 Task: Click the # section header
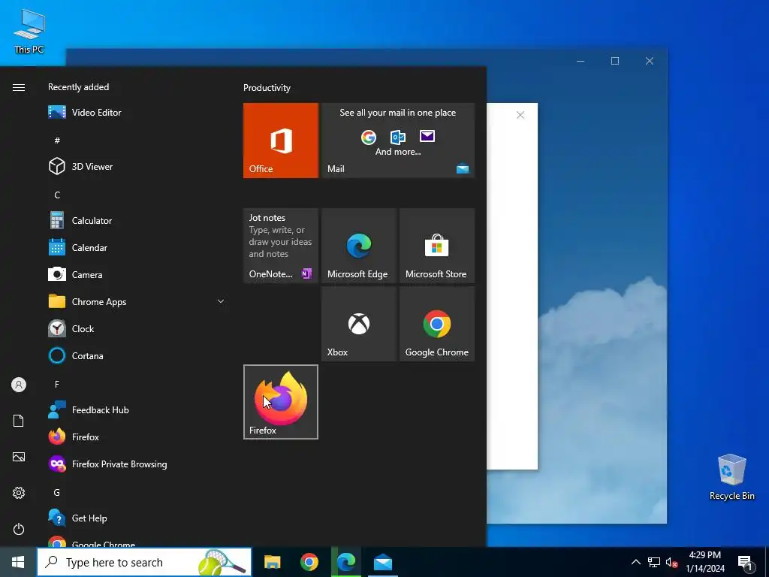(x=57, y=140)
